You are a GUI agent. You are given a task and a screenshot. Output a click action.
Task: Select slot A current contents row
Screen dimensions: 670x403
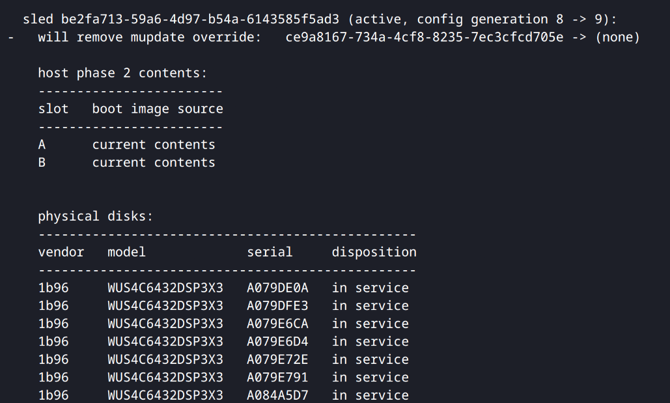pos(126,145)
